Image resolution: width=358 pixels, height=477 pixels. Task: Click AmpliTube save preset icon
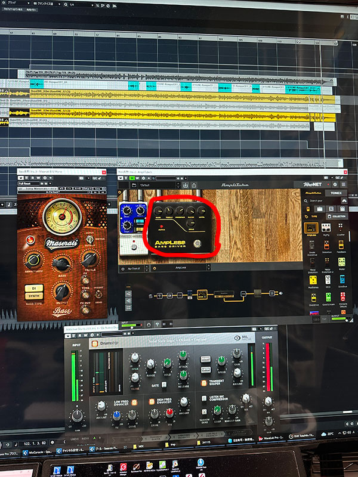coord(186,185)
